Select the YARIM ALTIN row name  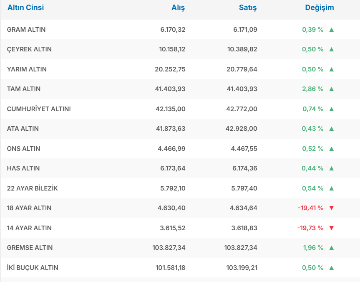pos(27,69)
